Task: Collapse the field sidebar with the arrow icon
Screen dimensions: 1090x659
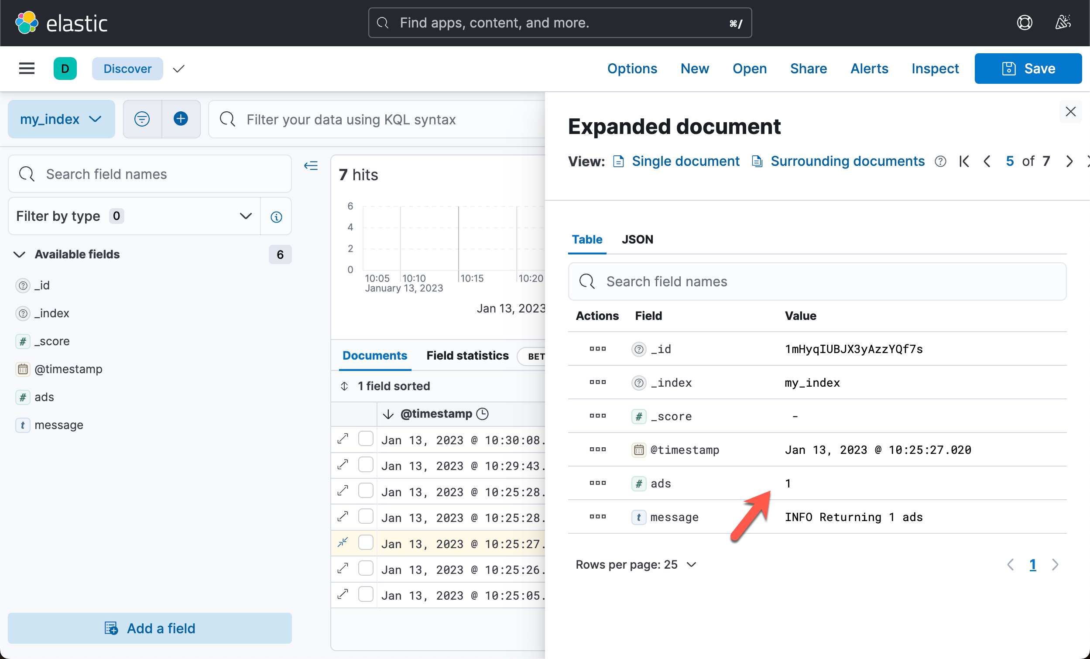Action: point(311,165)
